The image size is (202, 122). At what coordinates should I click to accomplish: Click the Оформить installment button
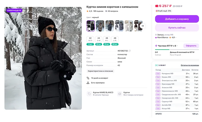pyautogui.click(x=191, y=46)
